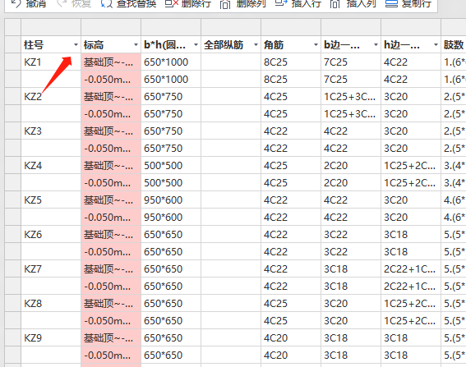Click KZ3 first-row 全部纵筋 empty cell
Viewport: 466px width, 367px height.
tap(231, 131)
